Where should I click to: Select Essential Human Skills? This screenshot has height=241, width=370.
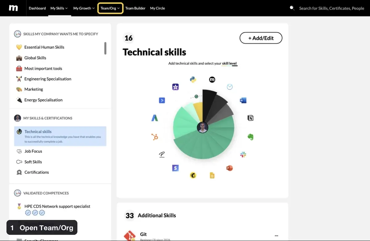point(44,47)
